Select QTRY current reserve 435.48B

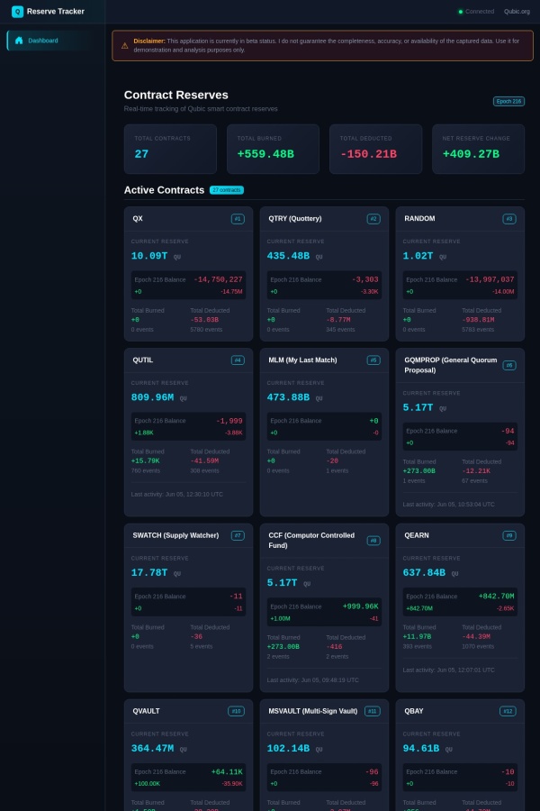pos(288,256)
